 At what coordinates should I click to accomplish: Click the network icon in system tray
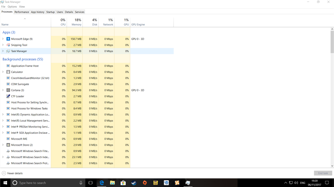coord(291,183)
